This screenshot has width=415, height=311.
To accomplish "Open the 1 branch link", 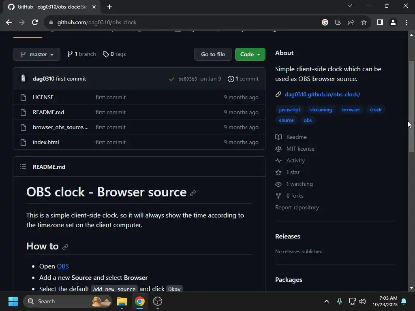I will (81, 54).
